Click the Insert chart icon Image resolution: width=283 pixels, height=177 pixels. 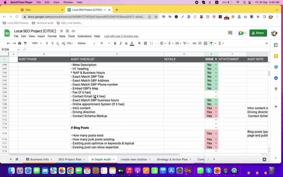click(x=205, y=43)
